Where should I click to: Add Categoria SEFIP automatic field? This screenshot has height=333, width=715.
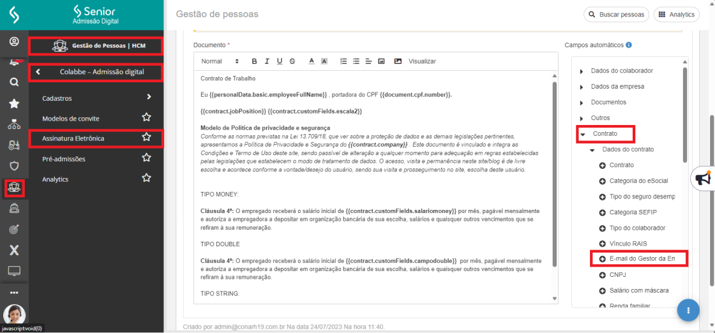click(602, 212)
